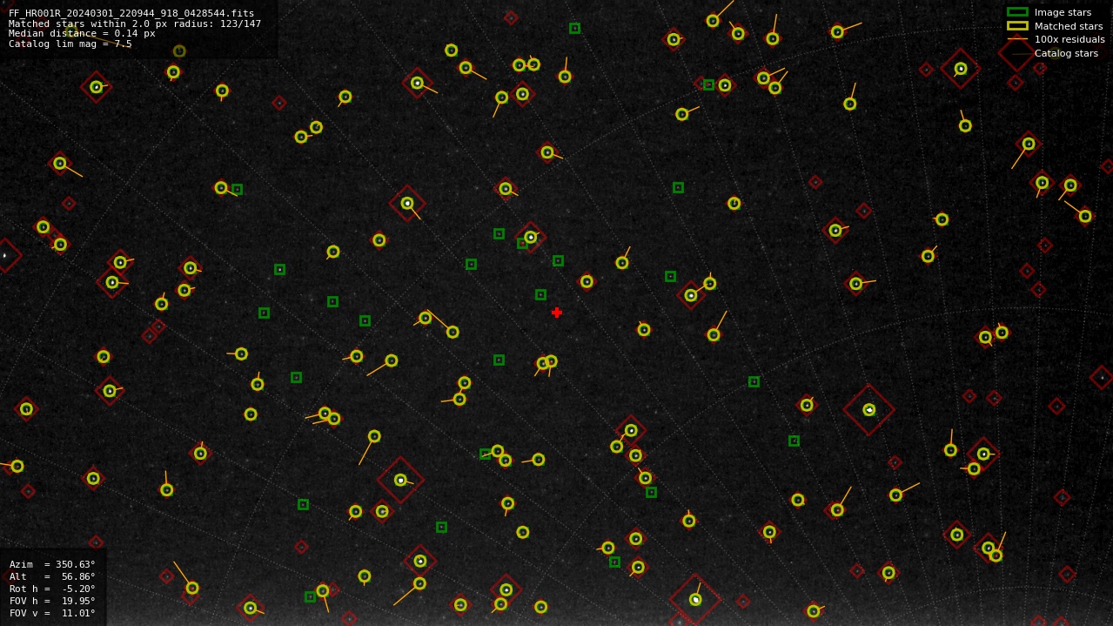1113x626 pixels.
Task: Click the 'Azim = 350.63°' readout
Action: point(52,564)
